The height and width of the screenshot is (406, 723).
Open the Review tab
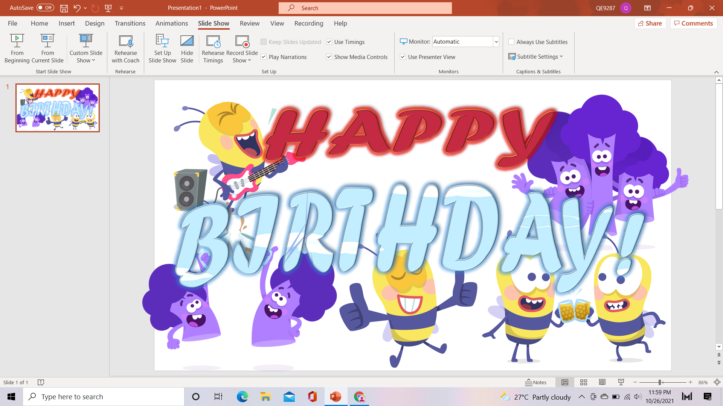point(250,23)
